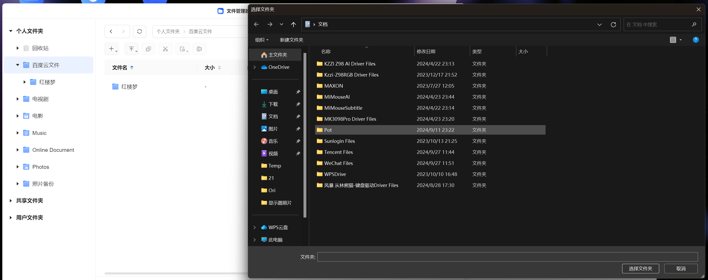Click the refresh icon in file manager
The width and height of the screenshot is (708, 280).
point(139,31)
